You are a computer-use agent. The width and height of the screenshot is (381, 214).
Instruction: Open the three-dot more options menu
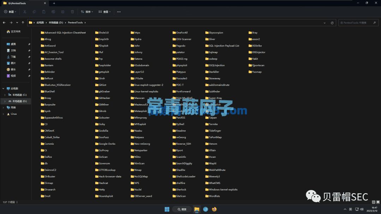[119, 12]
